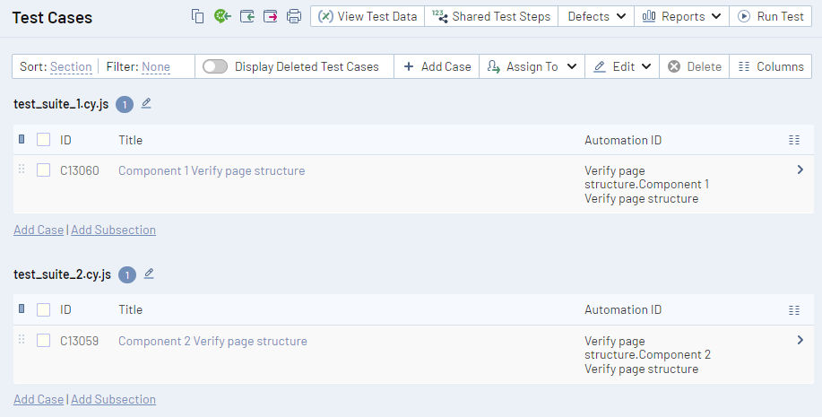Viewport: 822px width, 417px height.
Task: Open column settings icon in first table header
Action: (793, 140)
